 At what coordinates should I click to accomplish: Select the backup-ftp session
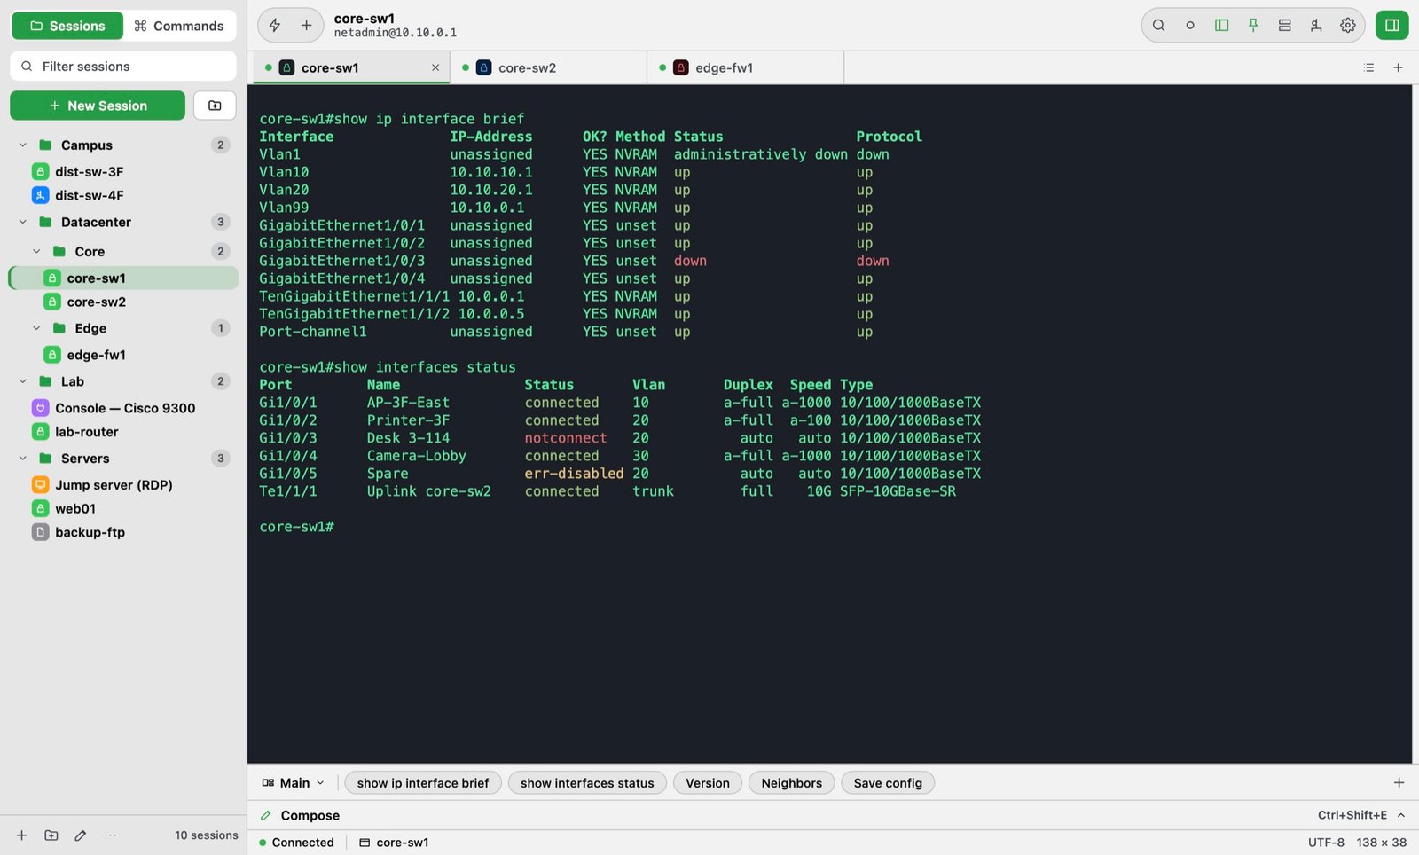pos(123,532)
